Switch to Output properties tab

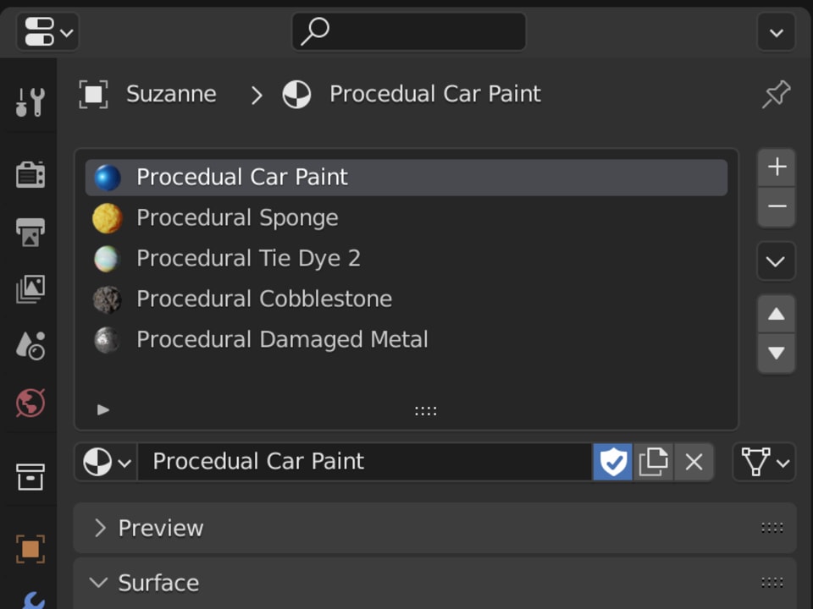click(30, 232)
